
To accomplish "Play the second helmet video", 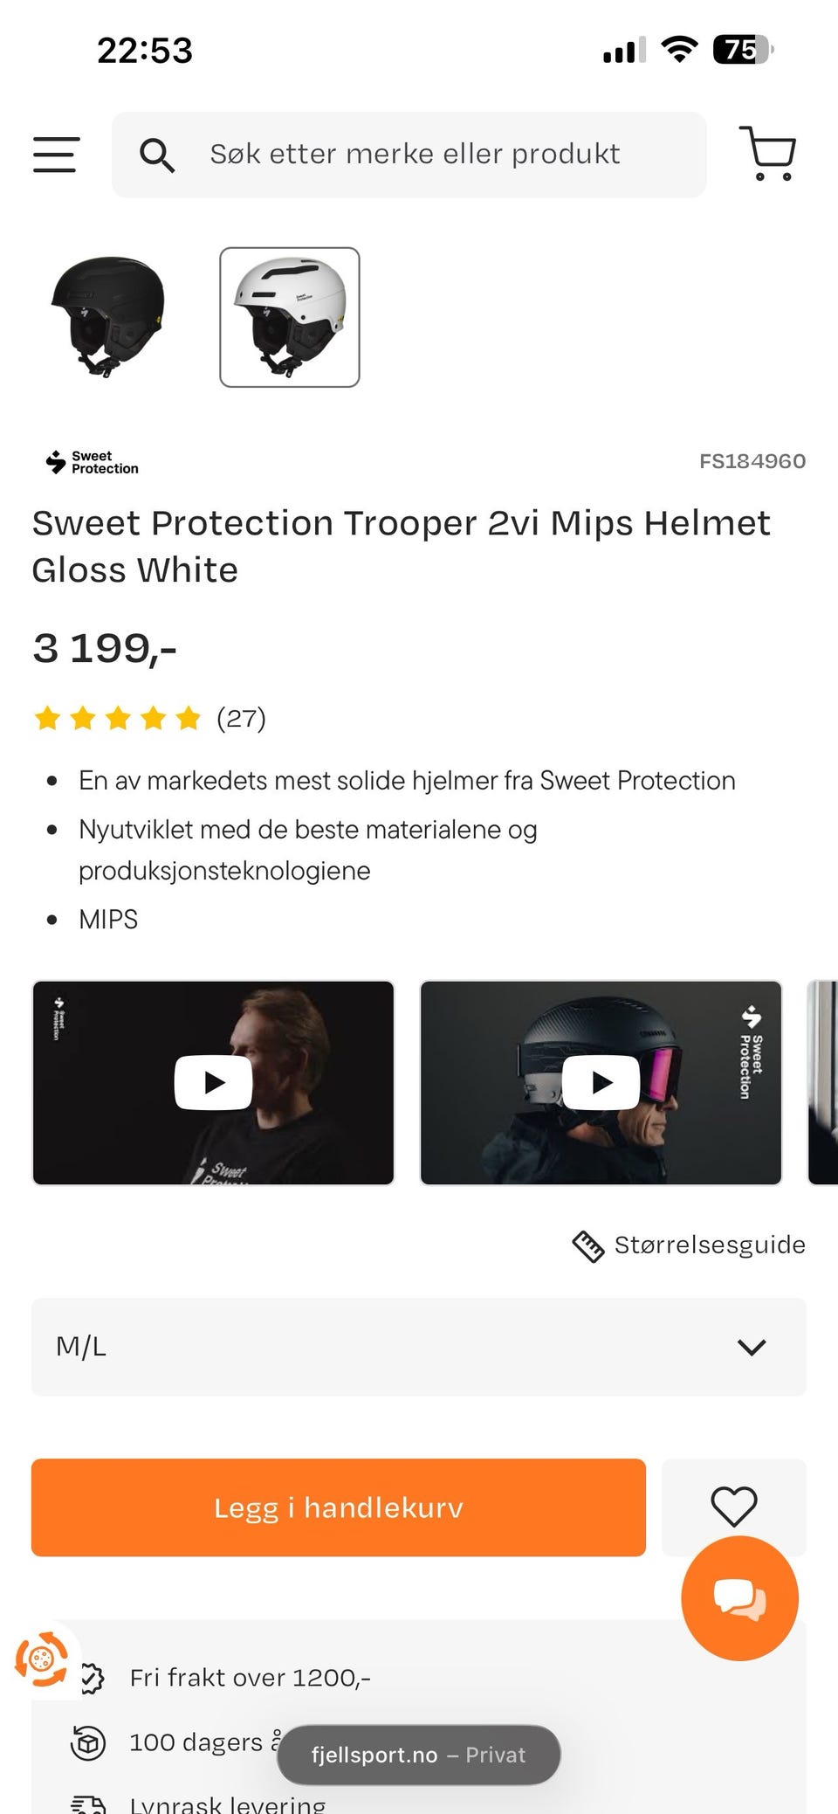I will (x=601, y=1083).
